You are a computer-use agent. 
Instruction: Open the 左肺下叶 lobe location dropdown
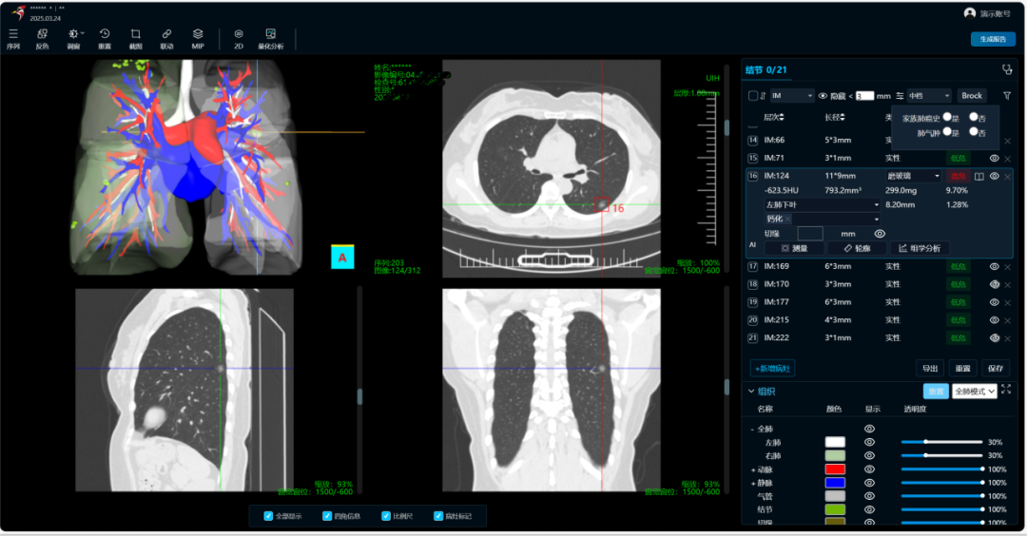click(x=823, y=204)
